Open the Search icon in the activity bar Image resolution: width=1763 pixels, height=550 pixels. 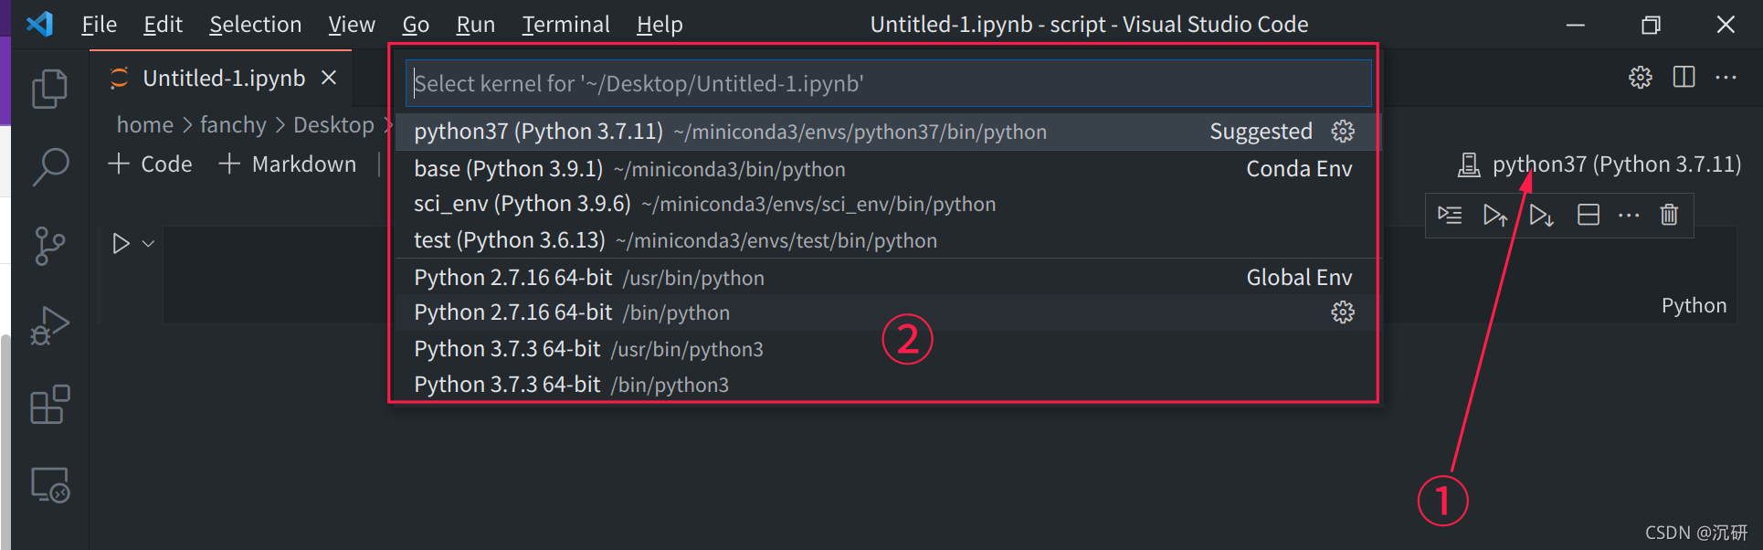coord(50,166)
